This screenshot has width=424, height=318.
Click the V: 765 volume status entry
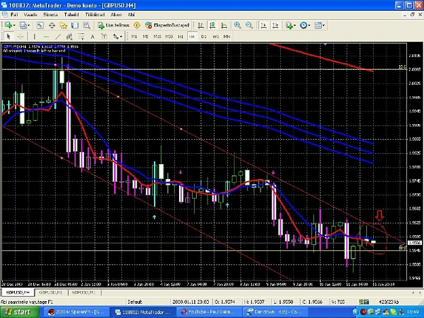(x=337, y=302)
